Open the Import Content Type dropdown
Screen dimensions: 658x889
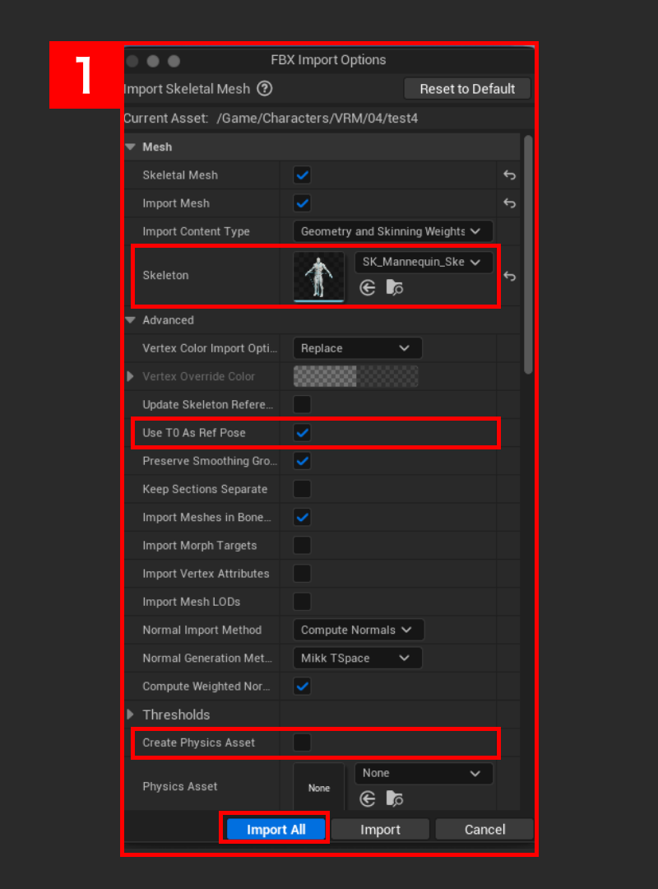pos(392,231)
